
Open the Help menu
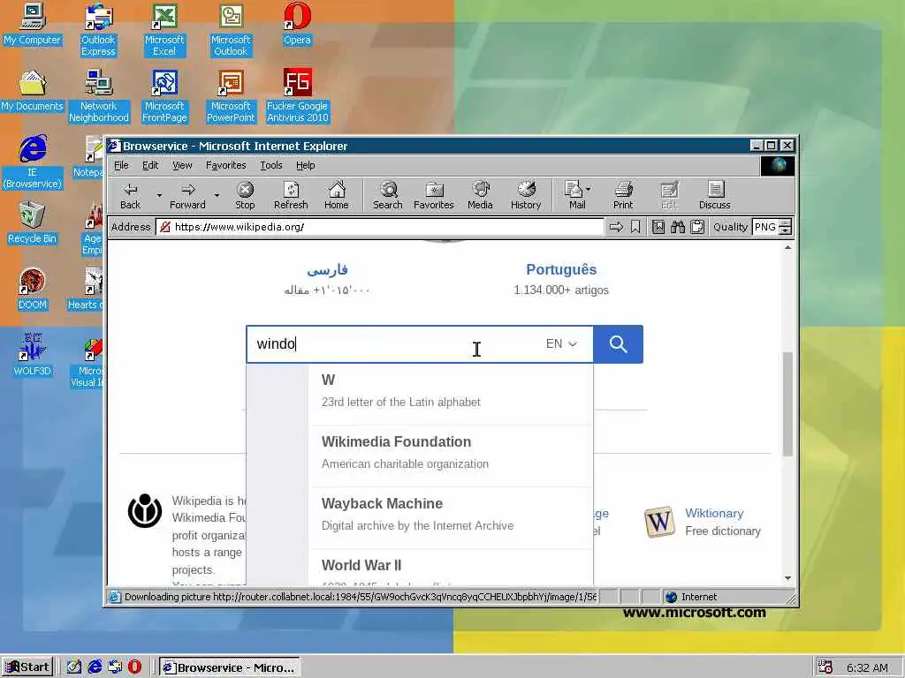point(305,165)
